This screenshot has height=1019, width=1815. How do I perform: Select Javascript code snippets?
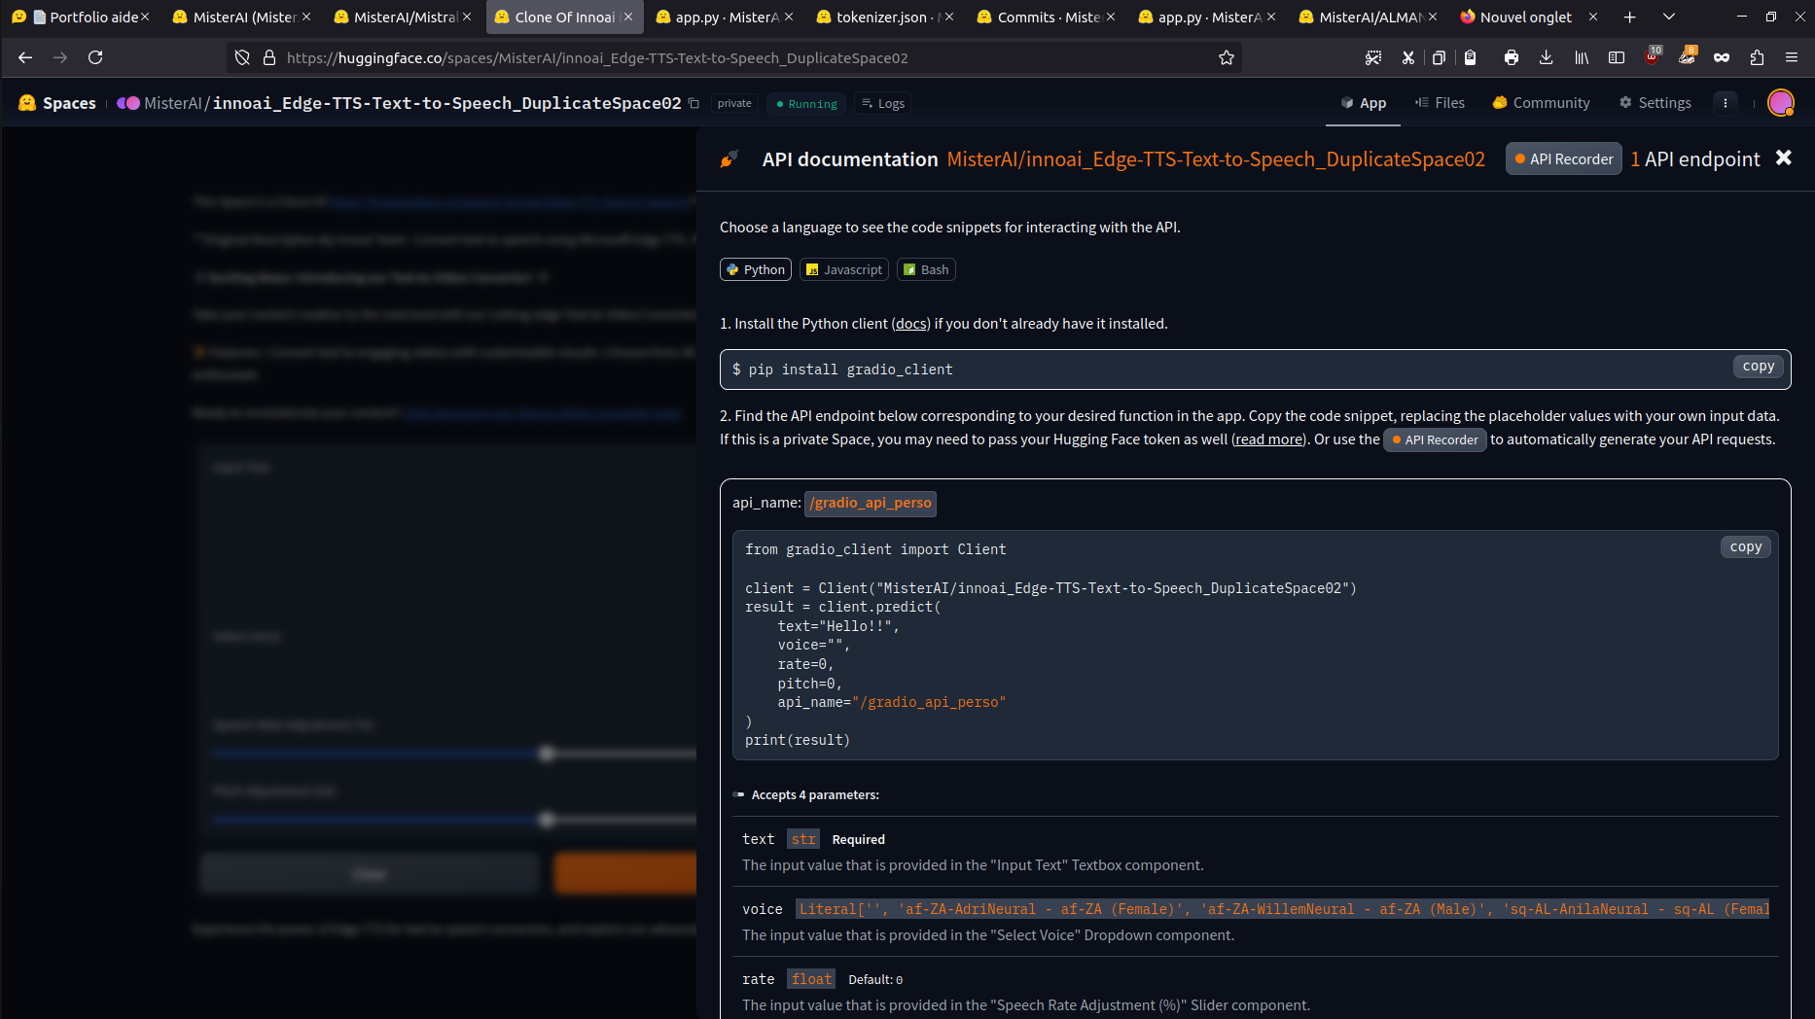click(844, 269)
